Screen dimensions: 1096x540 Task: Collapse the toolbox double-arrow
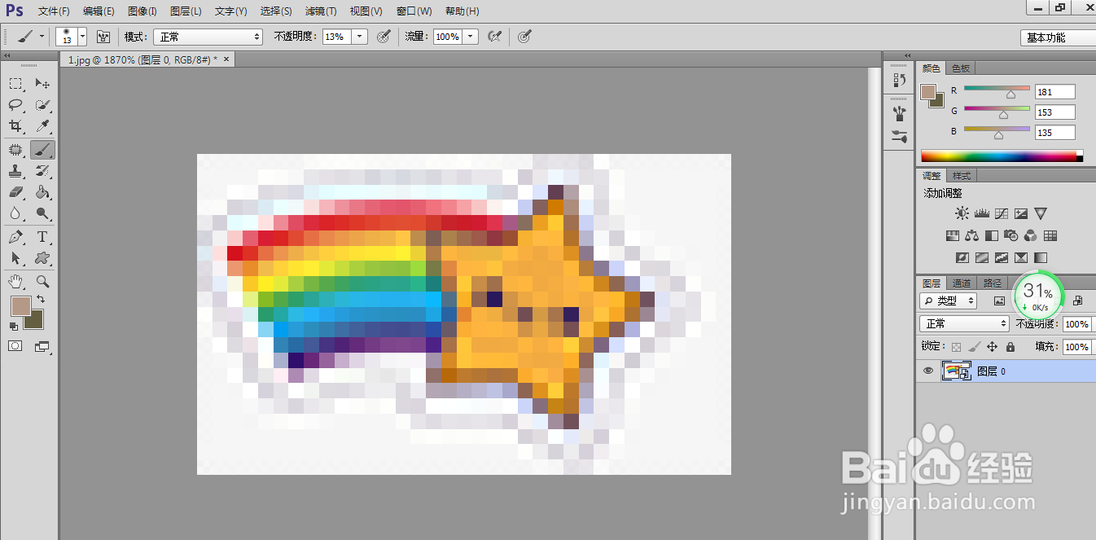[7, 55]
